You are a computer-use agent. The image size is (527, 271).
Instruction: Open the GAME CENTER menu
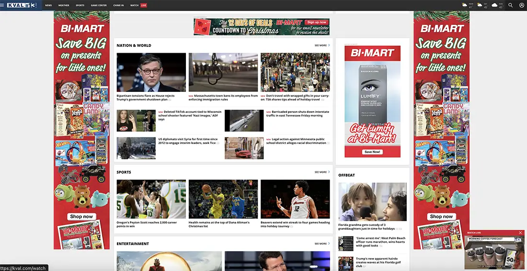[99, 5]
